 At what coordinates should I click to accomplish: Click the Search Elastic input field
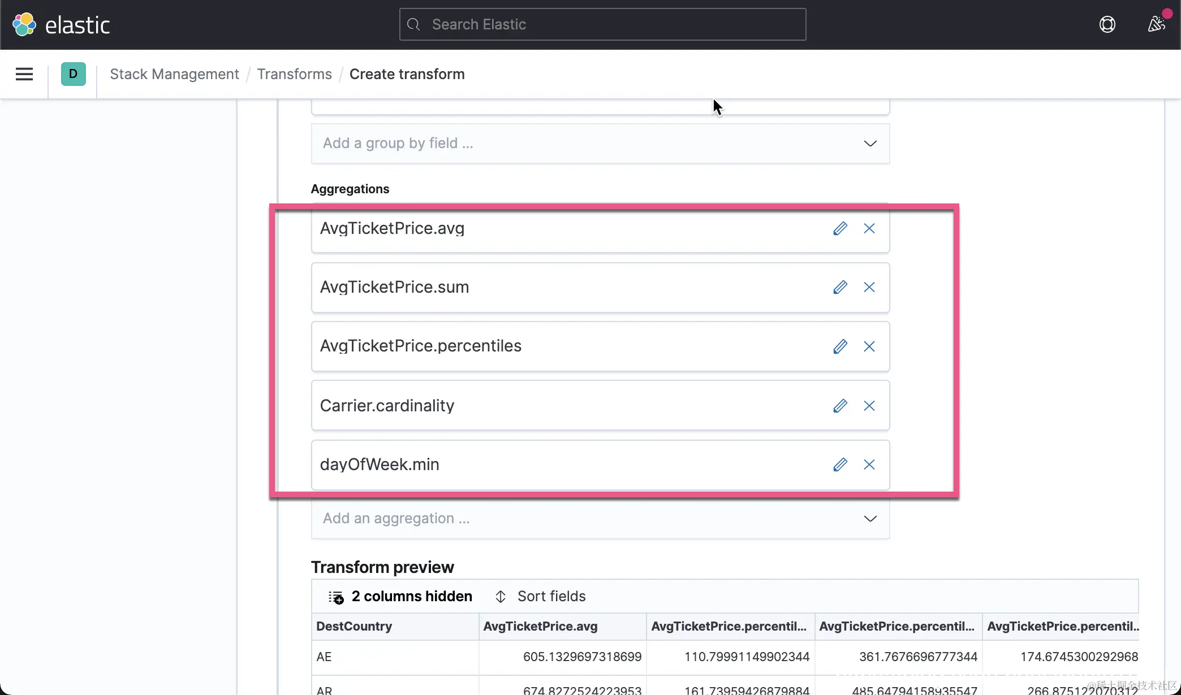(x=602, y=24)
